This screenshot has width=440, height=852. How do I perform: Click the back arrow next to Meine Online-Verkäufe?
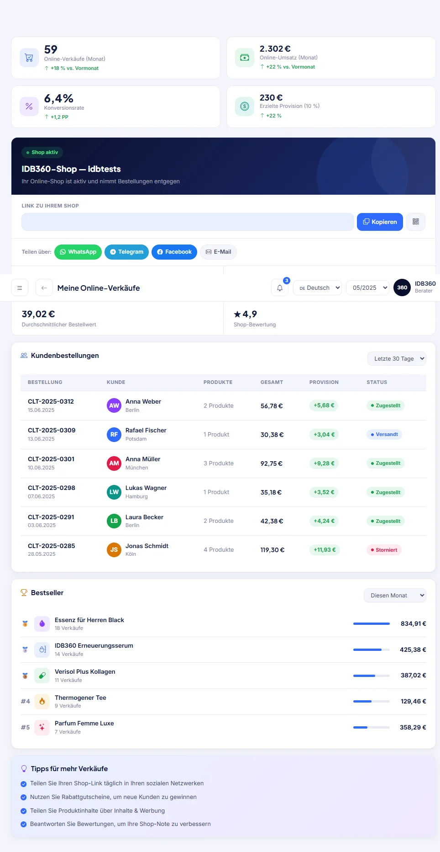[44, 288]
